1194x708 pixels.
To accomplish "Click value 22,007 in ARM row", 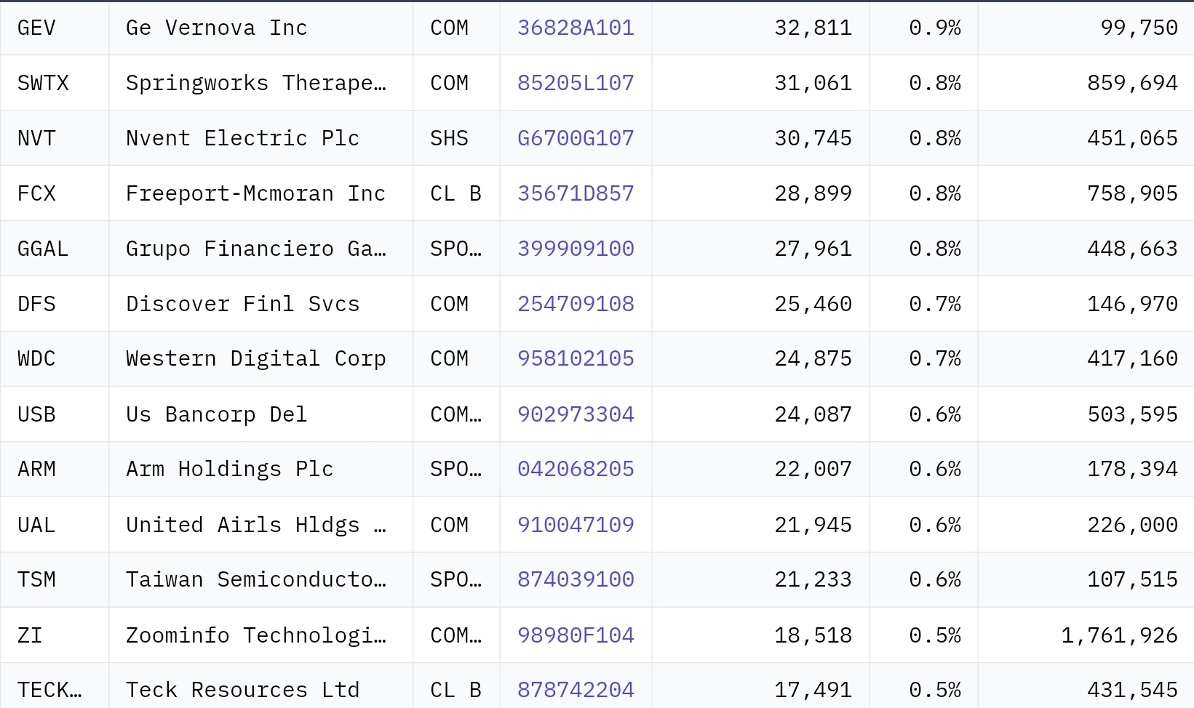I will tap(813, 469).
